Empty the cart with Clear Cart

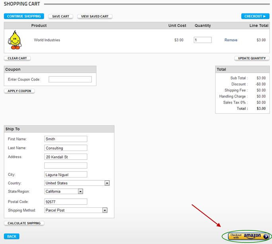pyautogui.click(x=17, y=58)
